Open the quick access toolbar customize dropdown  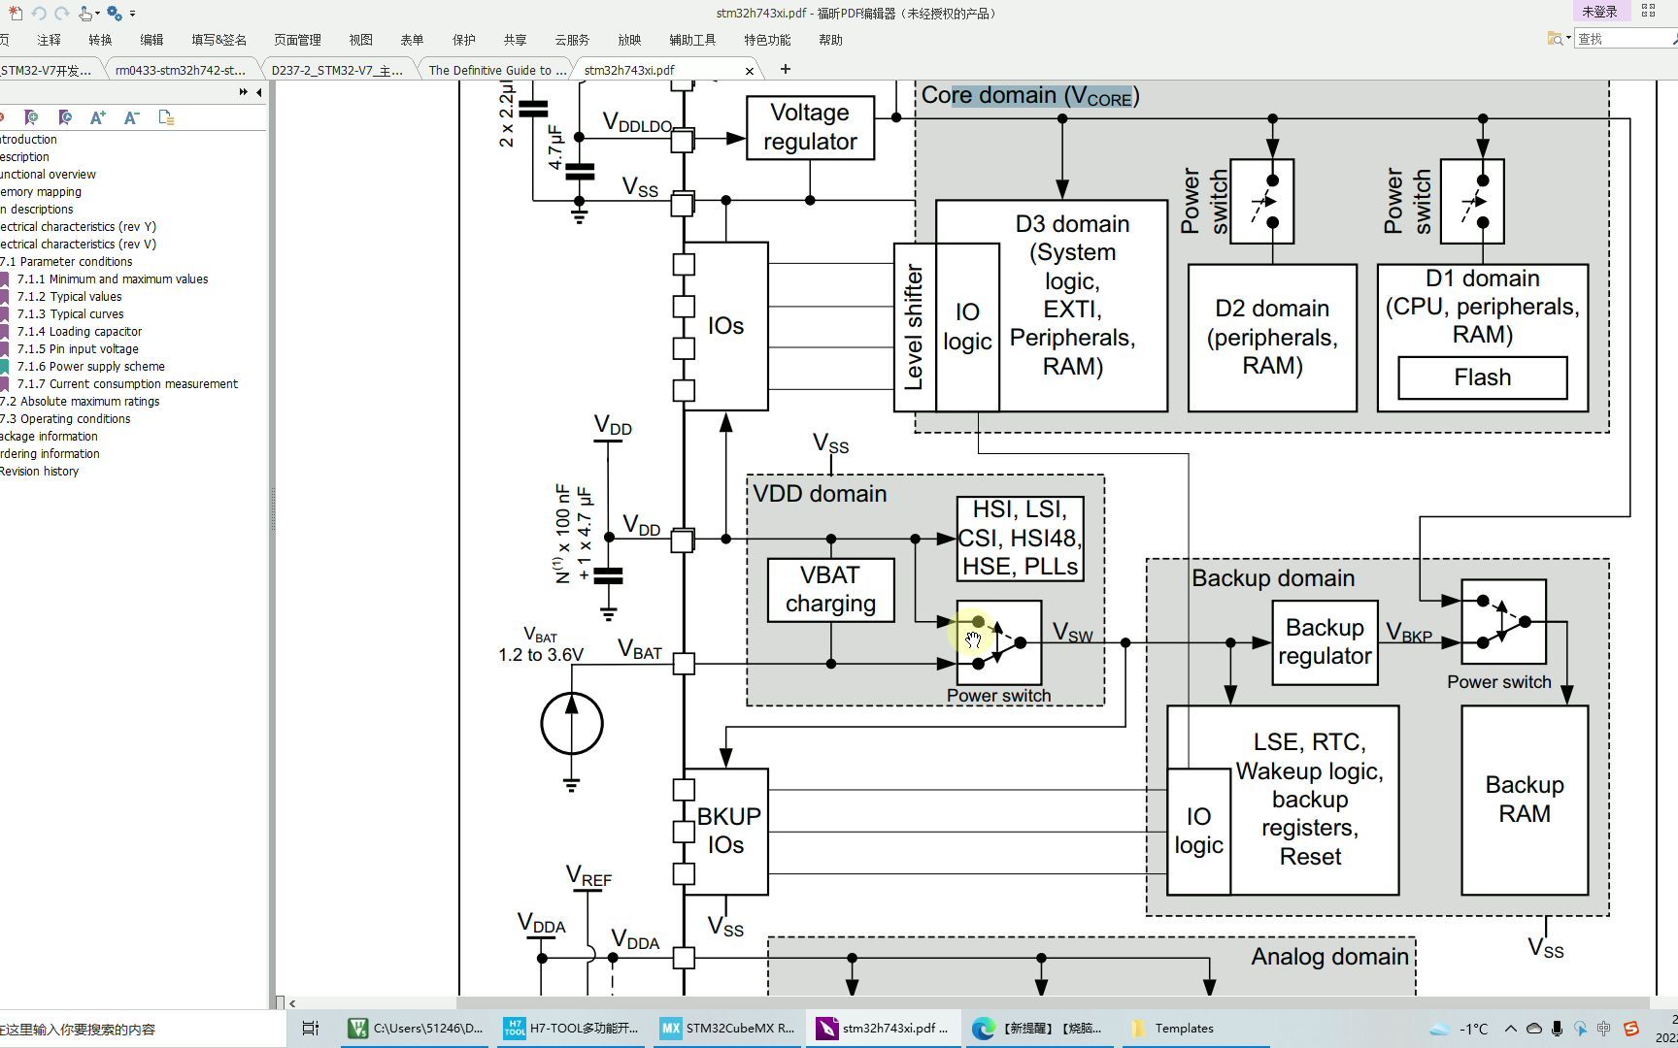pyautogui.click(x=133, y=14)
